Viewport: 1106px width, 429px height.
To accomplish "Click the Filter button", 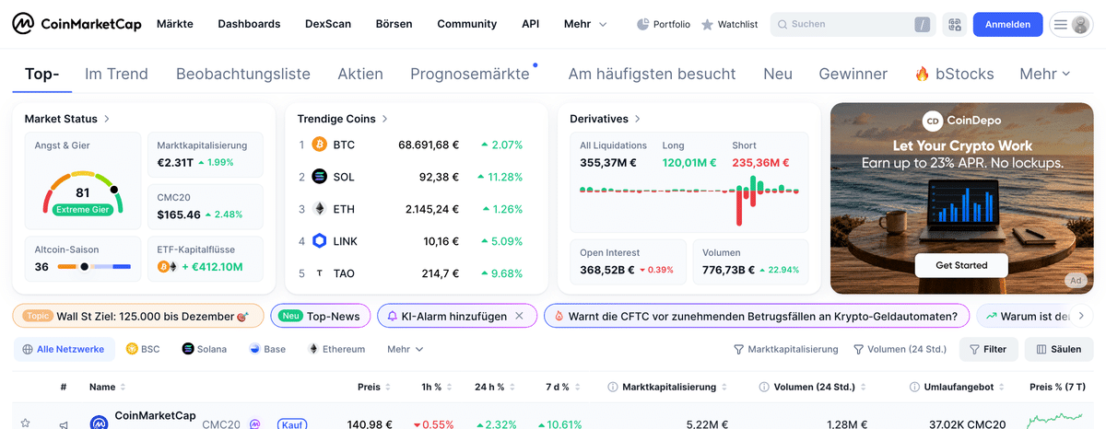I will click(x=989, y=350).
